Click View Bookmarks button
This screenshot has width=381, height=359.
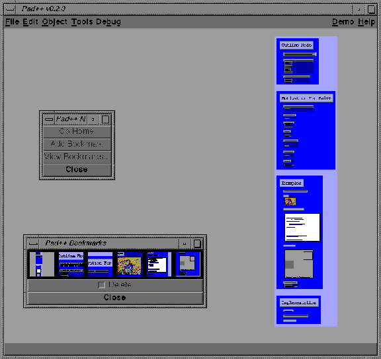(x=77, y=156)
